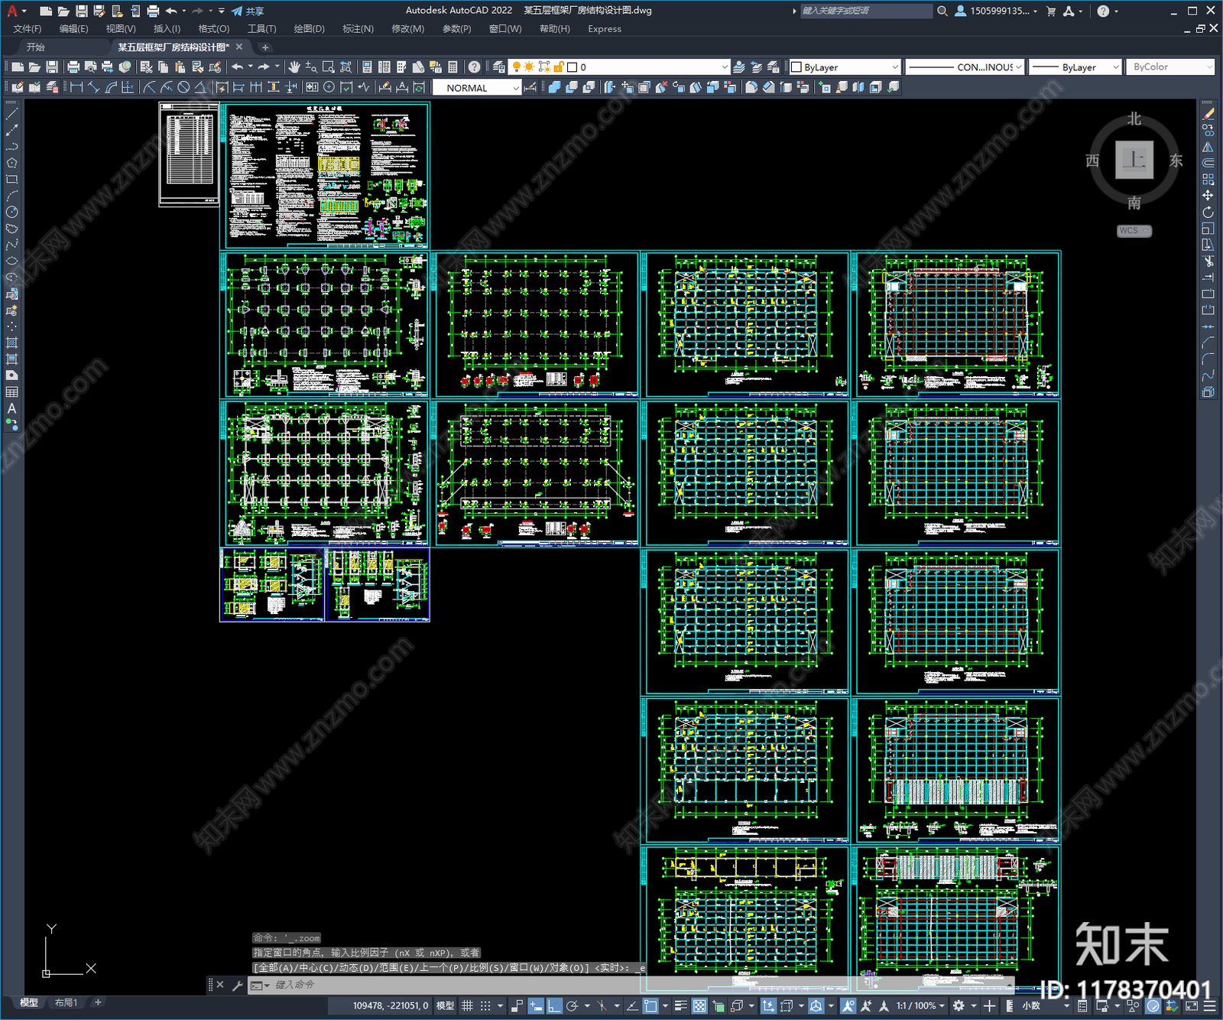Toggle transparency display in status bar
Screen dimensions: 1223x1020
(699, 1005)
